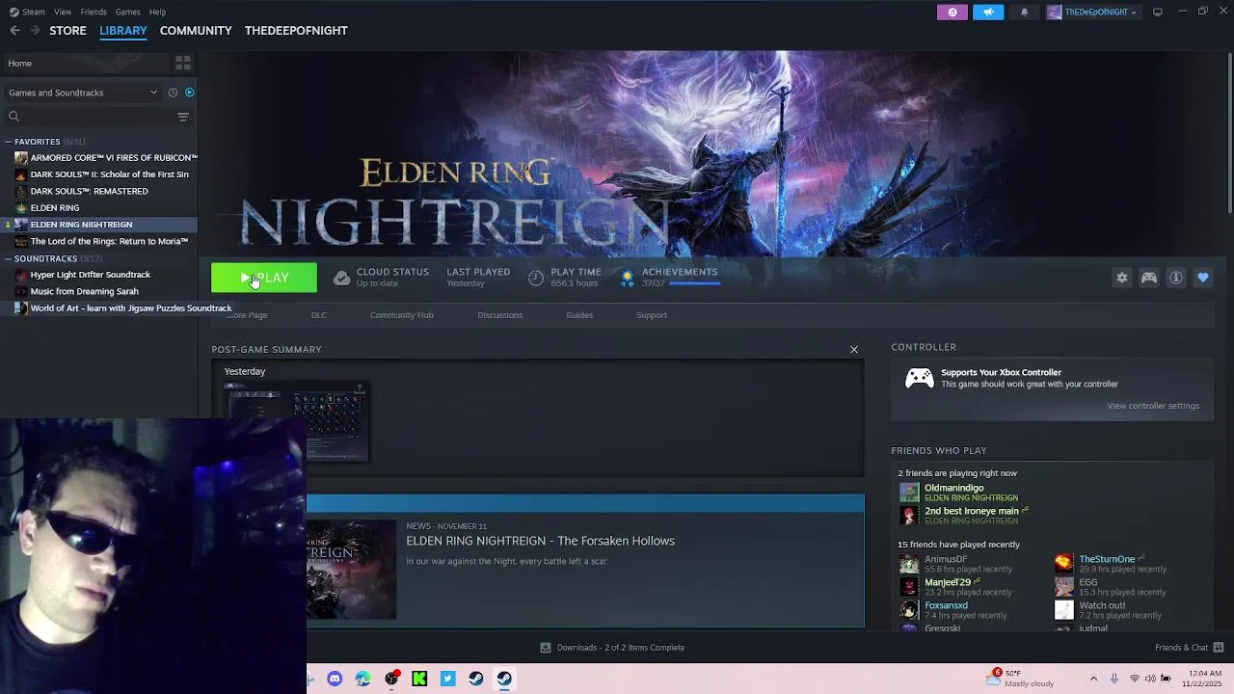This screenshot has height=694, width=1234.
Task: Open the THEDEEPOFNIGHT profile tab
Action: pos(296,30)
